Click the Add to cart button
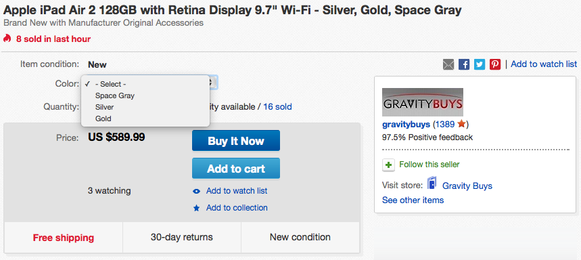Screen dimensions: 581x260 (x=236, y=169)
